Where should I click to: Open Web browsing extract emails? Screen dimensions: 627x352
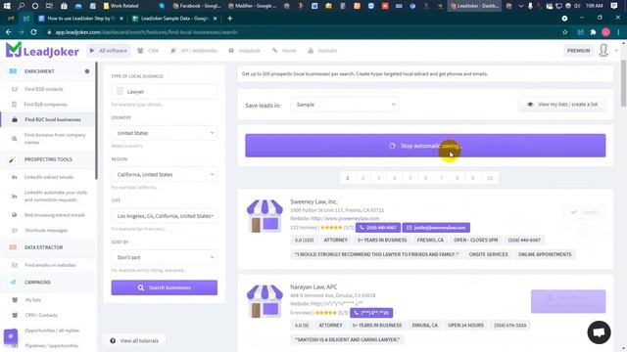[55, 215]
